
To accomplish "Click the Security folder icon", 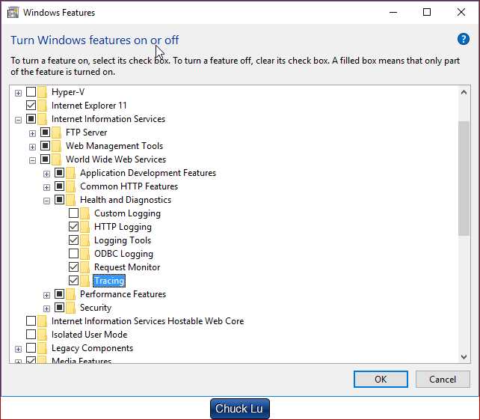I will tap(71, 308).
